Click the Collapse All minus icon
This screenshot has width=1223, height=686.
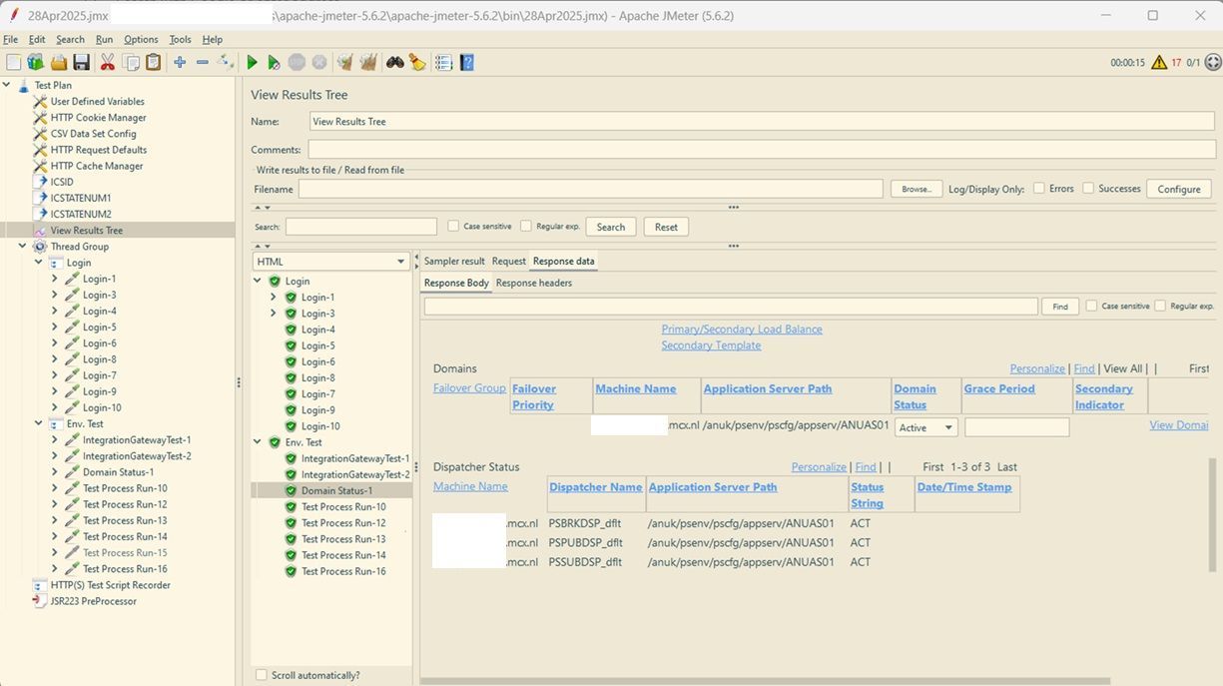click(203, 62)
